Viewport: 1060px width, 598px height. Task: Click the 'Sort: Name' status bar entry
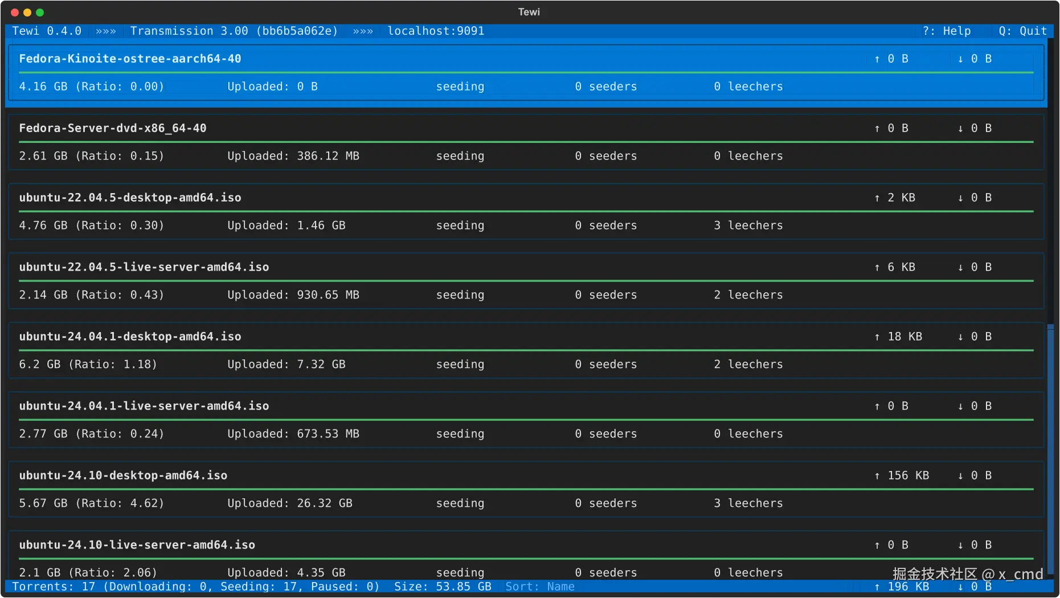point(540,587)
